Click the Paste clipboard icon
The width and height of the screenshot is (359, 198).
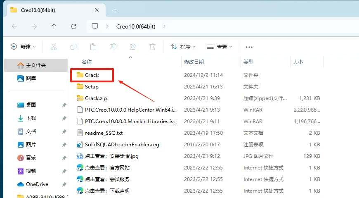(x=93, y=47)
